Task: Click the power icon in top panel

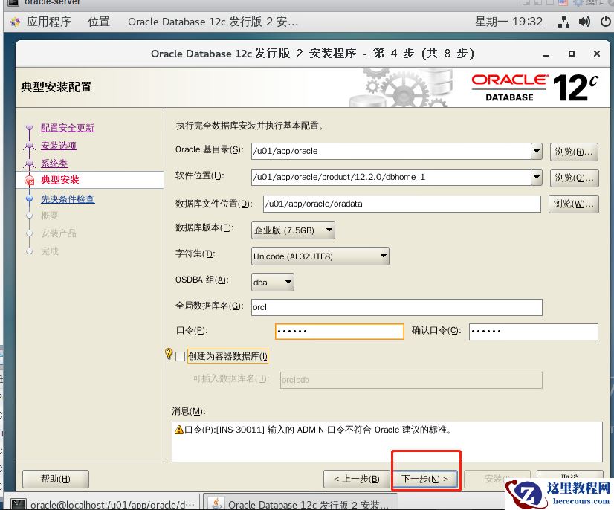Action: click(605, 22)
